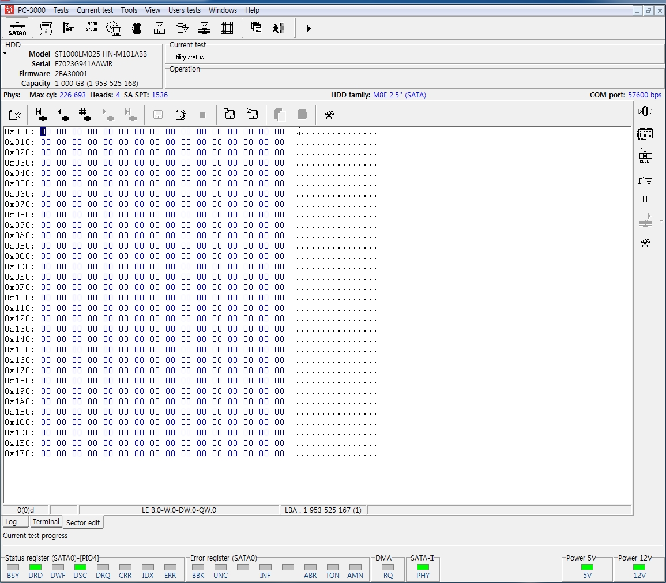Select first hex byte at offset 0x000
This screenshot has width=666, height=583.
click(46, 131)
